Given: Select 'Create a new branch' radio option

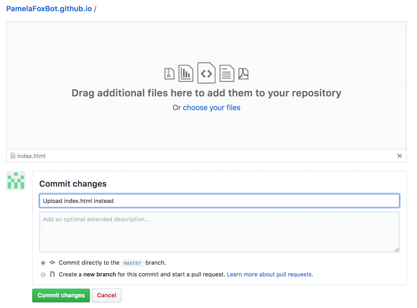Looking at the screenshot, I should tap(43, 275).
